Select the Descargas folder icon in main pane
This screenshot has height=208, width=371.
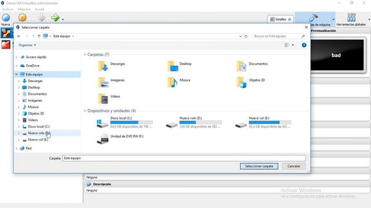point(103,66)
